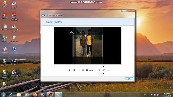173x97 pixels.
Task: Close the Windows DVD Maker window
Action: 131,11
